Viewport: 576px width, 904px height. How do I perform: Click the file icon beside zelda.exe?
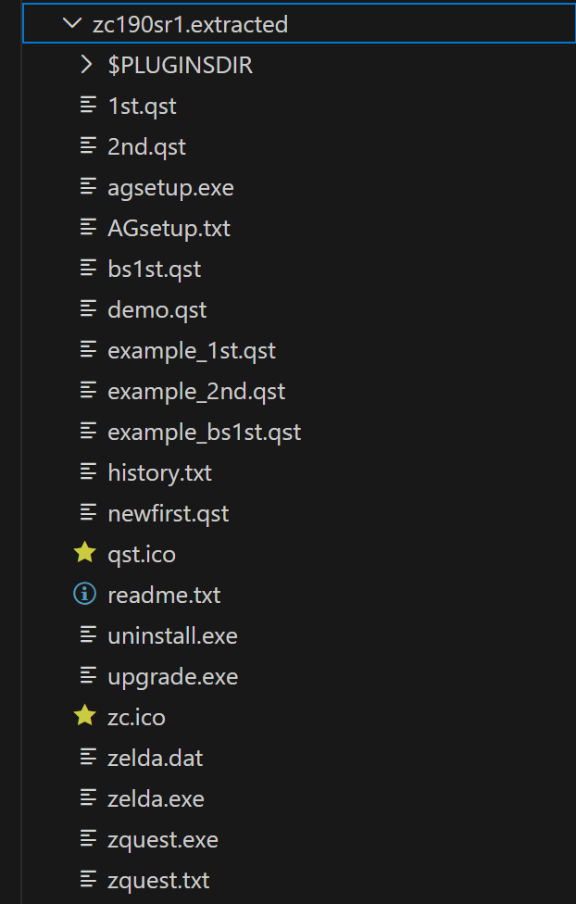pyautogui.click(x=88, y=797)
